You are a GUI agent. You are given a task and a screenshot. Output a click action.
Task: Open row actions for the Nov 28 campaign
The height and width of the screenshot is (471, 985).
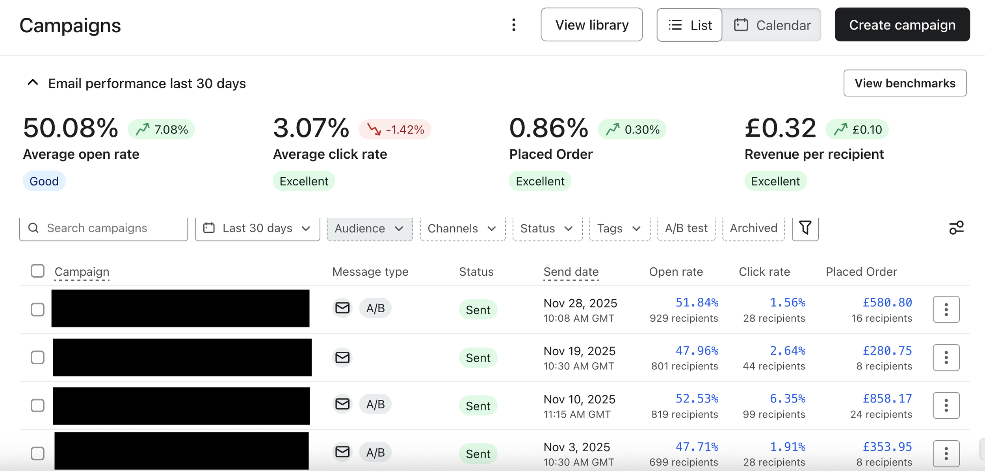click(946, 310)
